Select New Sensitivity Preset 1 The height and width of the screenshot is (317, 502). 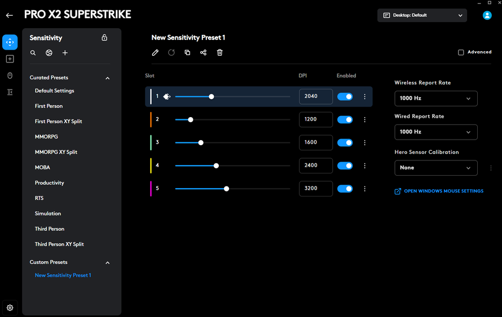pos(63,275)
